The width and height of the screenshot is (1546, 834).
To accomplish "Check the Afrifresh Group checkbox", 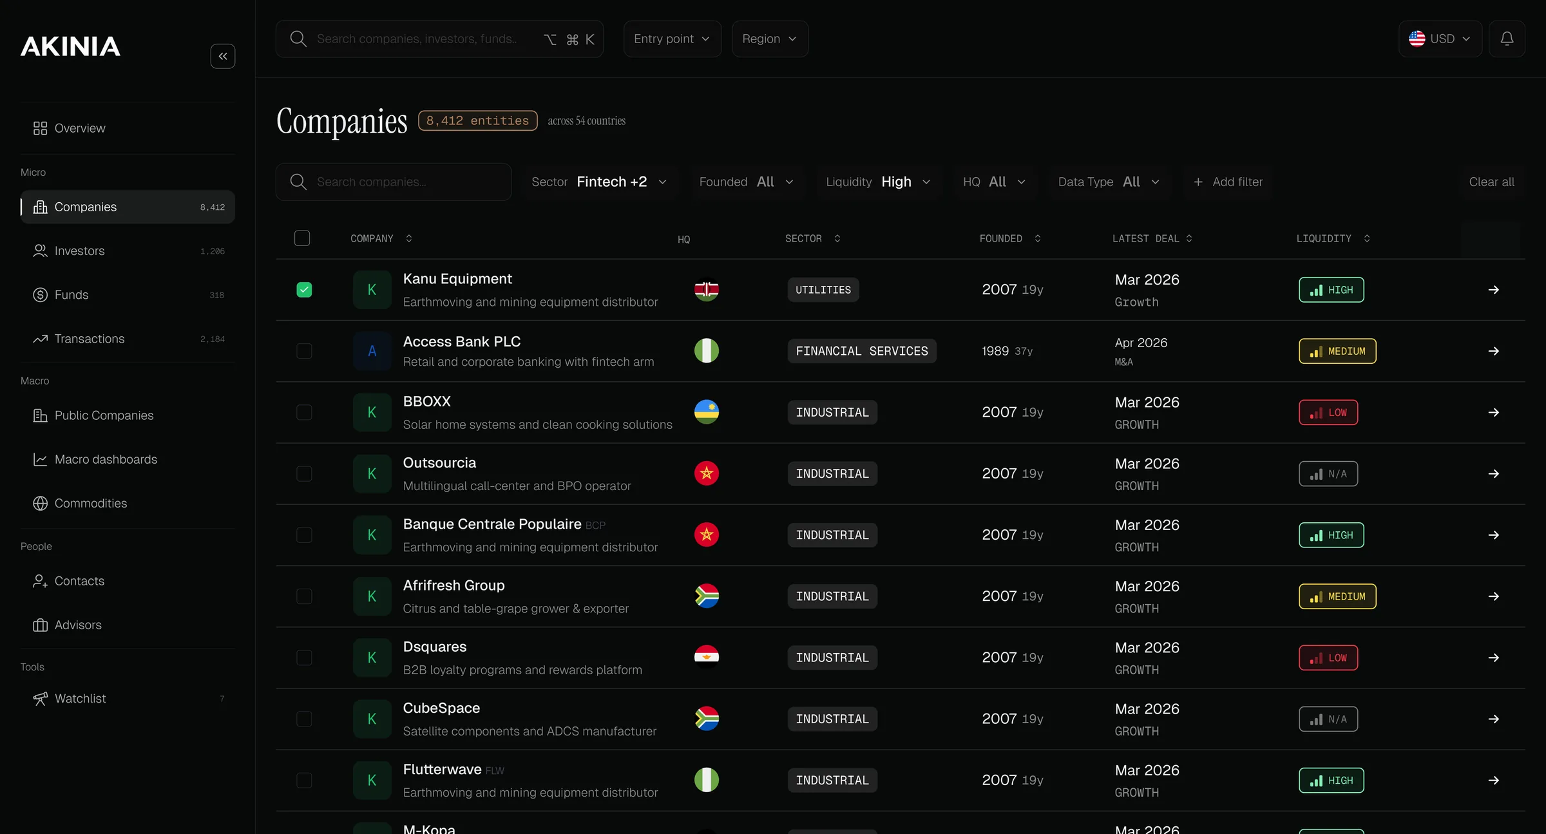I will 304,596.
